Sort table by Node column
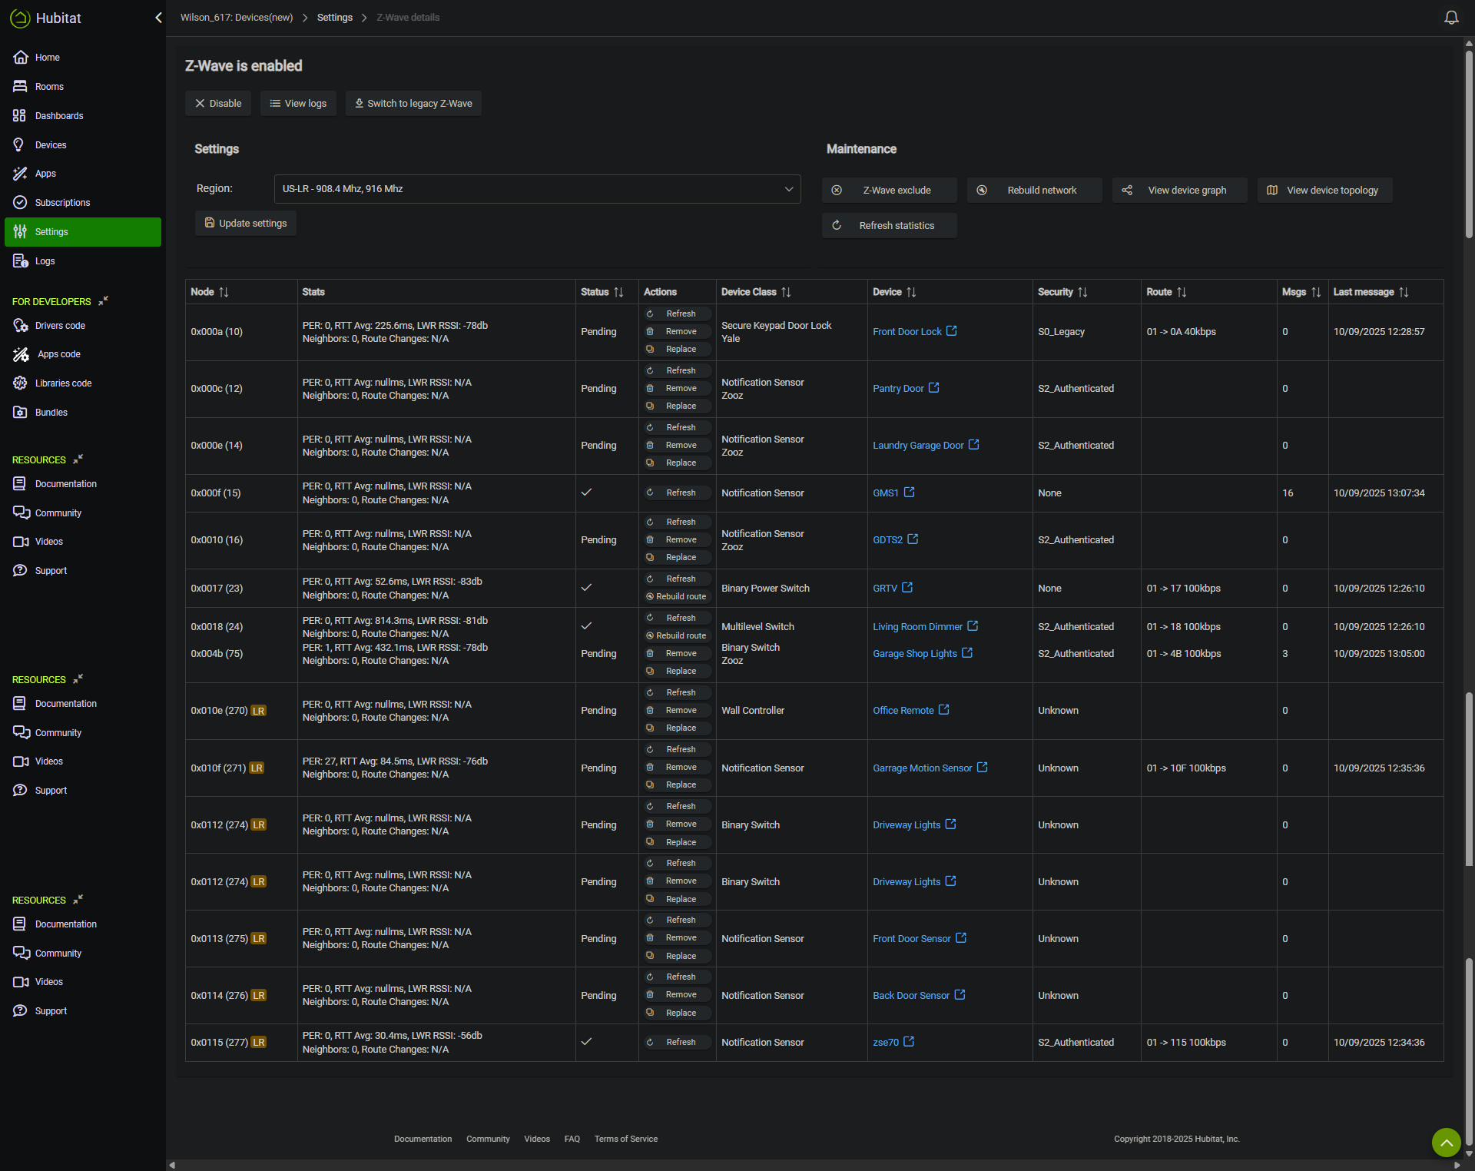This screenshot has width=1475, height=1171. [224, 292]
